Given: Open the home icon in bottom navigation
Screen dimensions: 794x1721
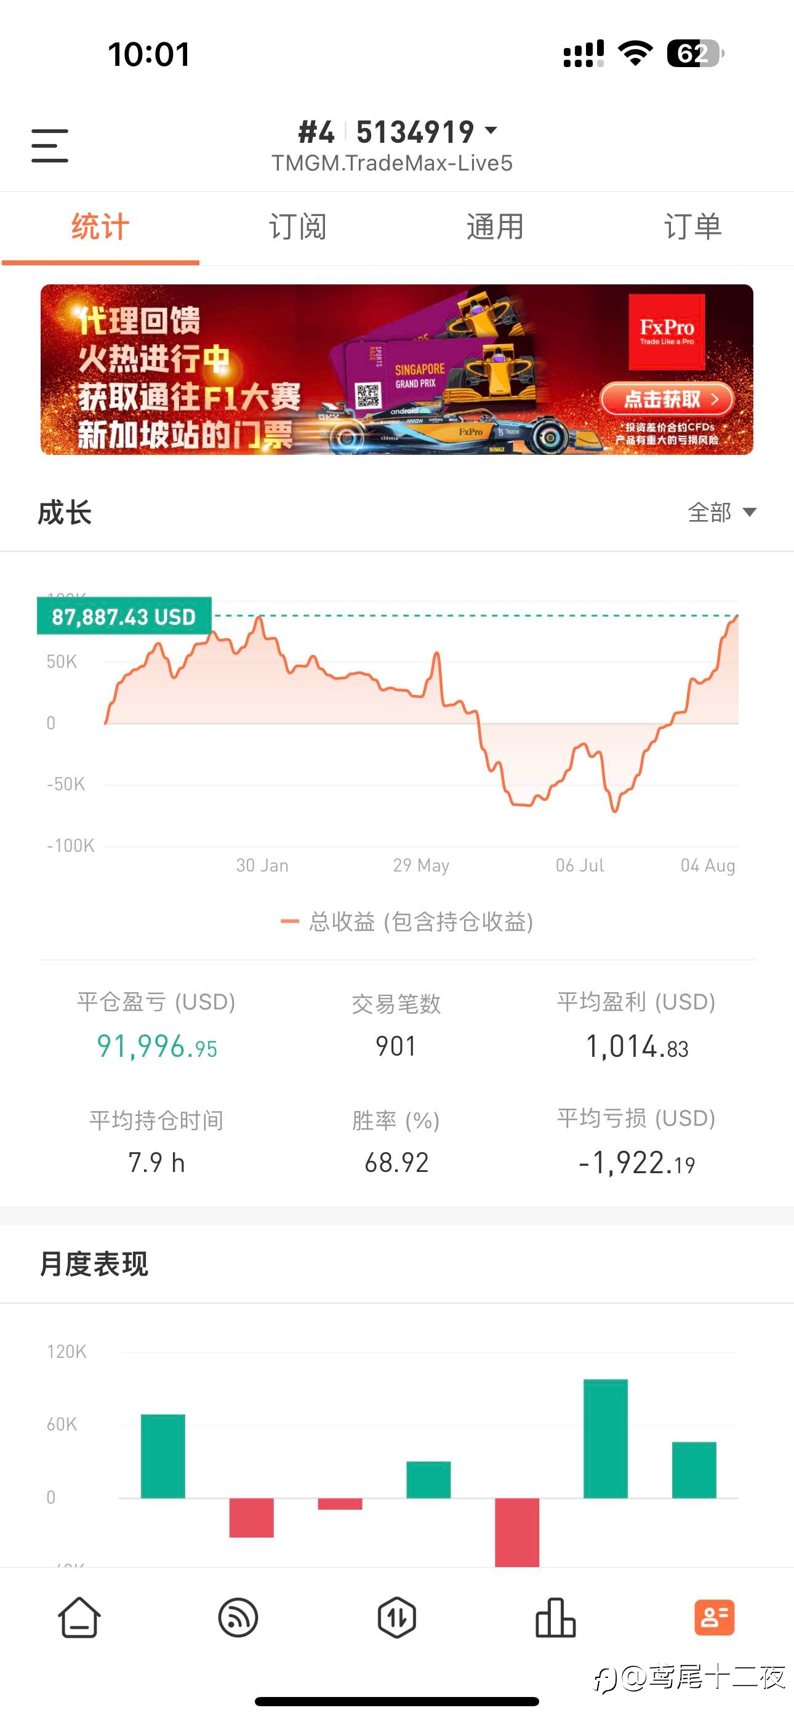Looking at the screenshot, I should point(79,1618).
